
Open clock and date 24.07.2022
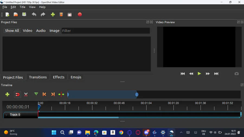point(230,132)
